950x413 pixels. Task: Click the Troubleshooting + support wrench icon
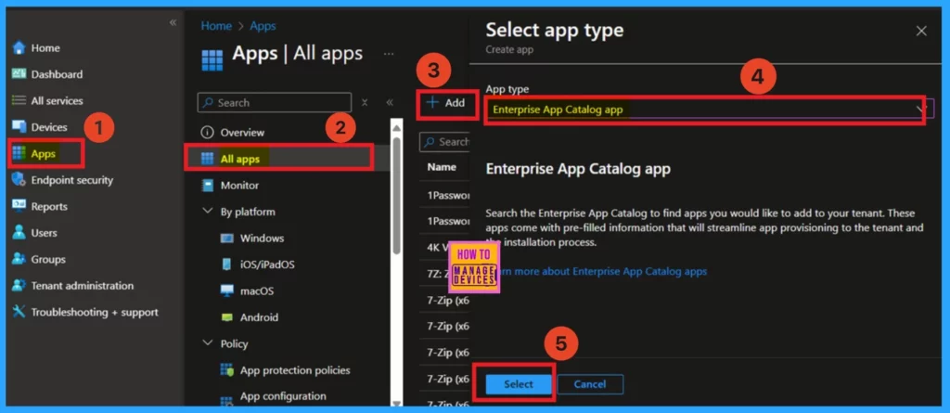[19, 312]
